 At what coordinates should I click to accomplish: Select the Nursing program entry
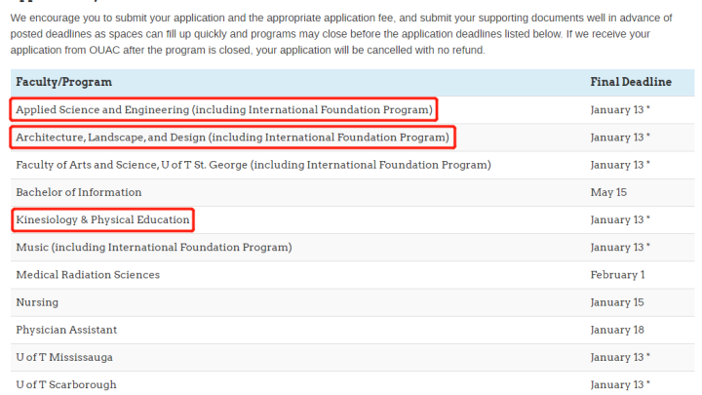tap(37, 302)
